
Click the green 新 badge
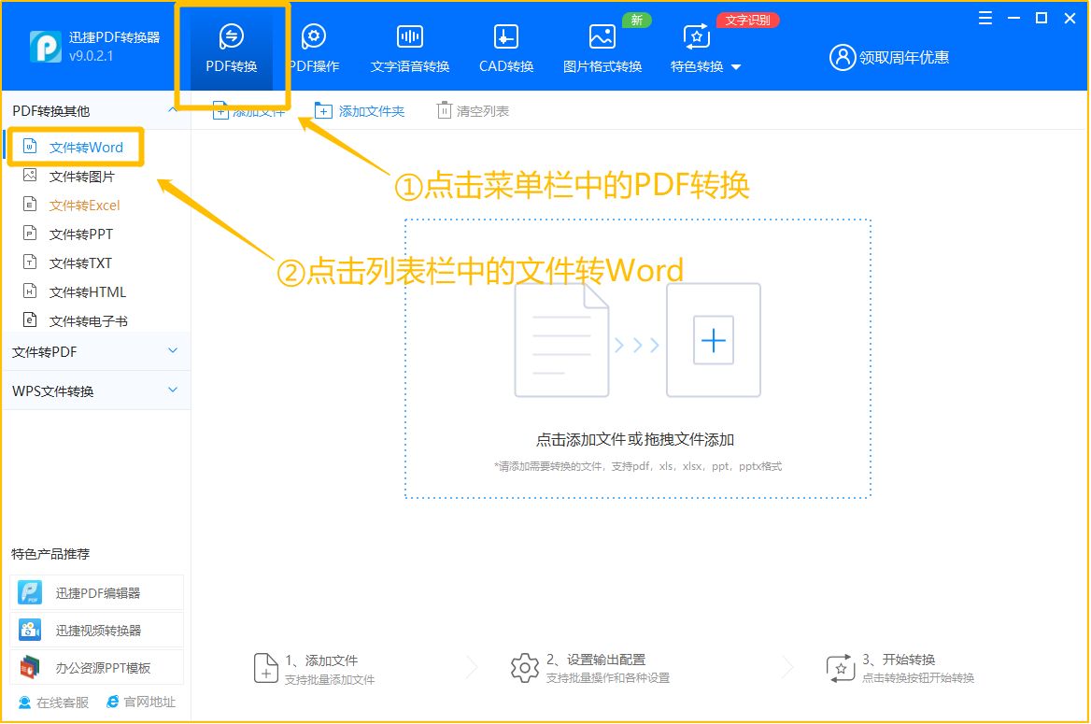(637, 21)
